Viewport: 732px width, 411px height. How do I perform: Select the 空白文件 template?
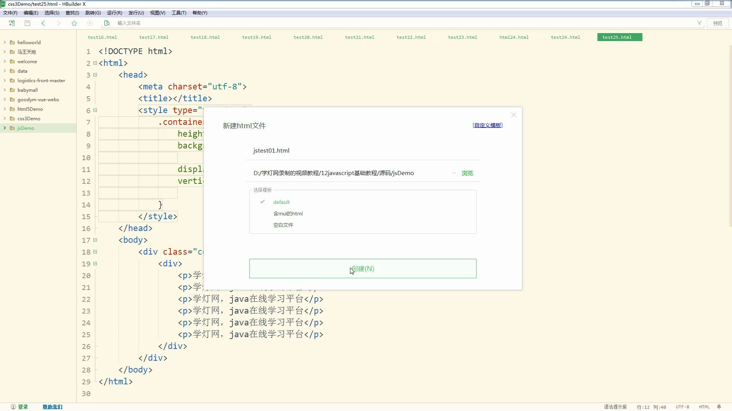pos(283,225)
